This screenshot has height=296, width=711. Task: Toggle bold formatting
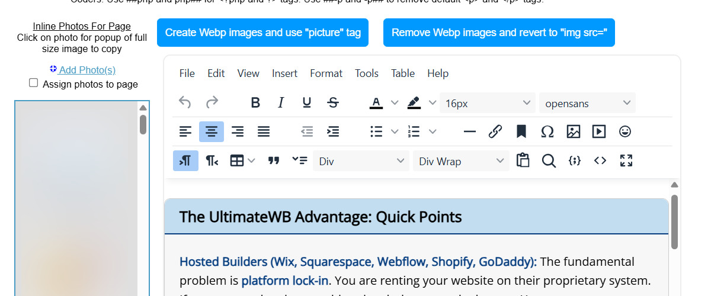click(x=255, y=103)
